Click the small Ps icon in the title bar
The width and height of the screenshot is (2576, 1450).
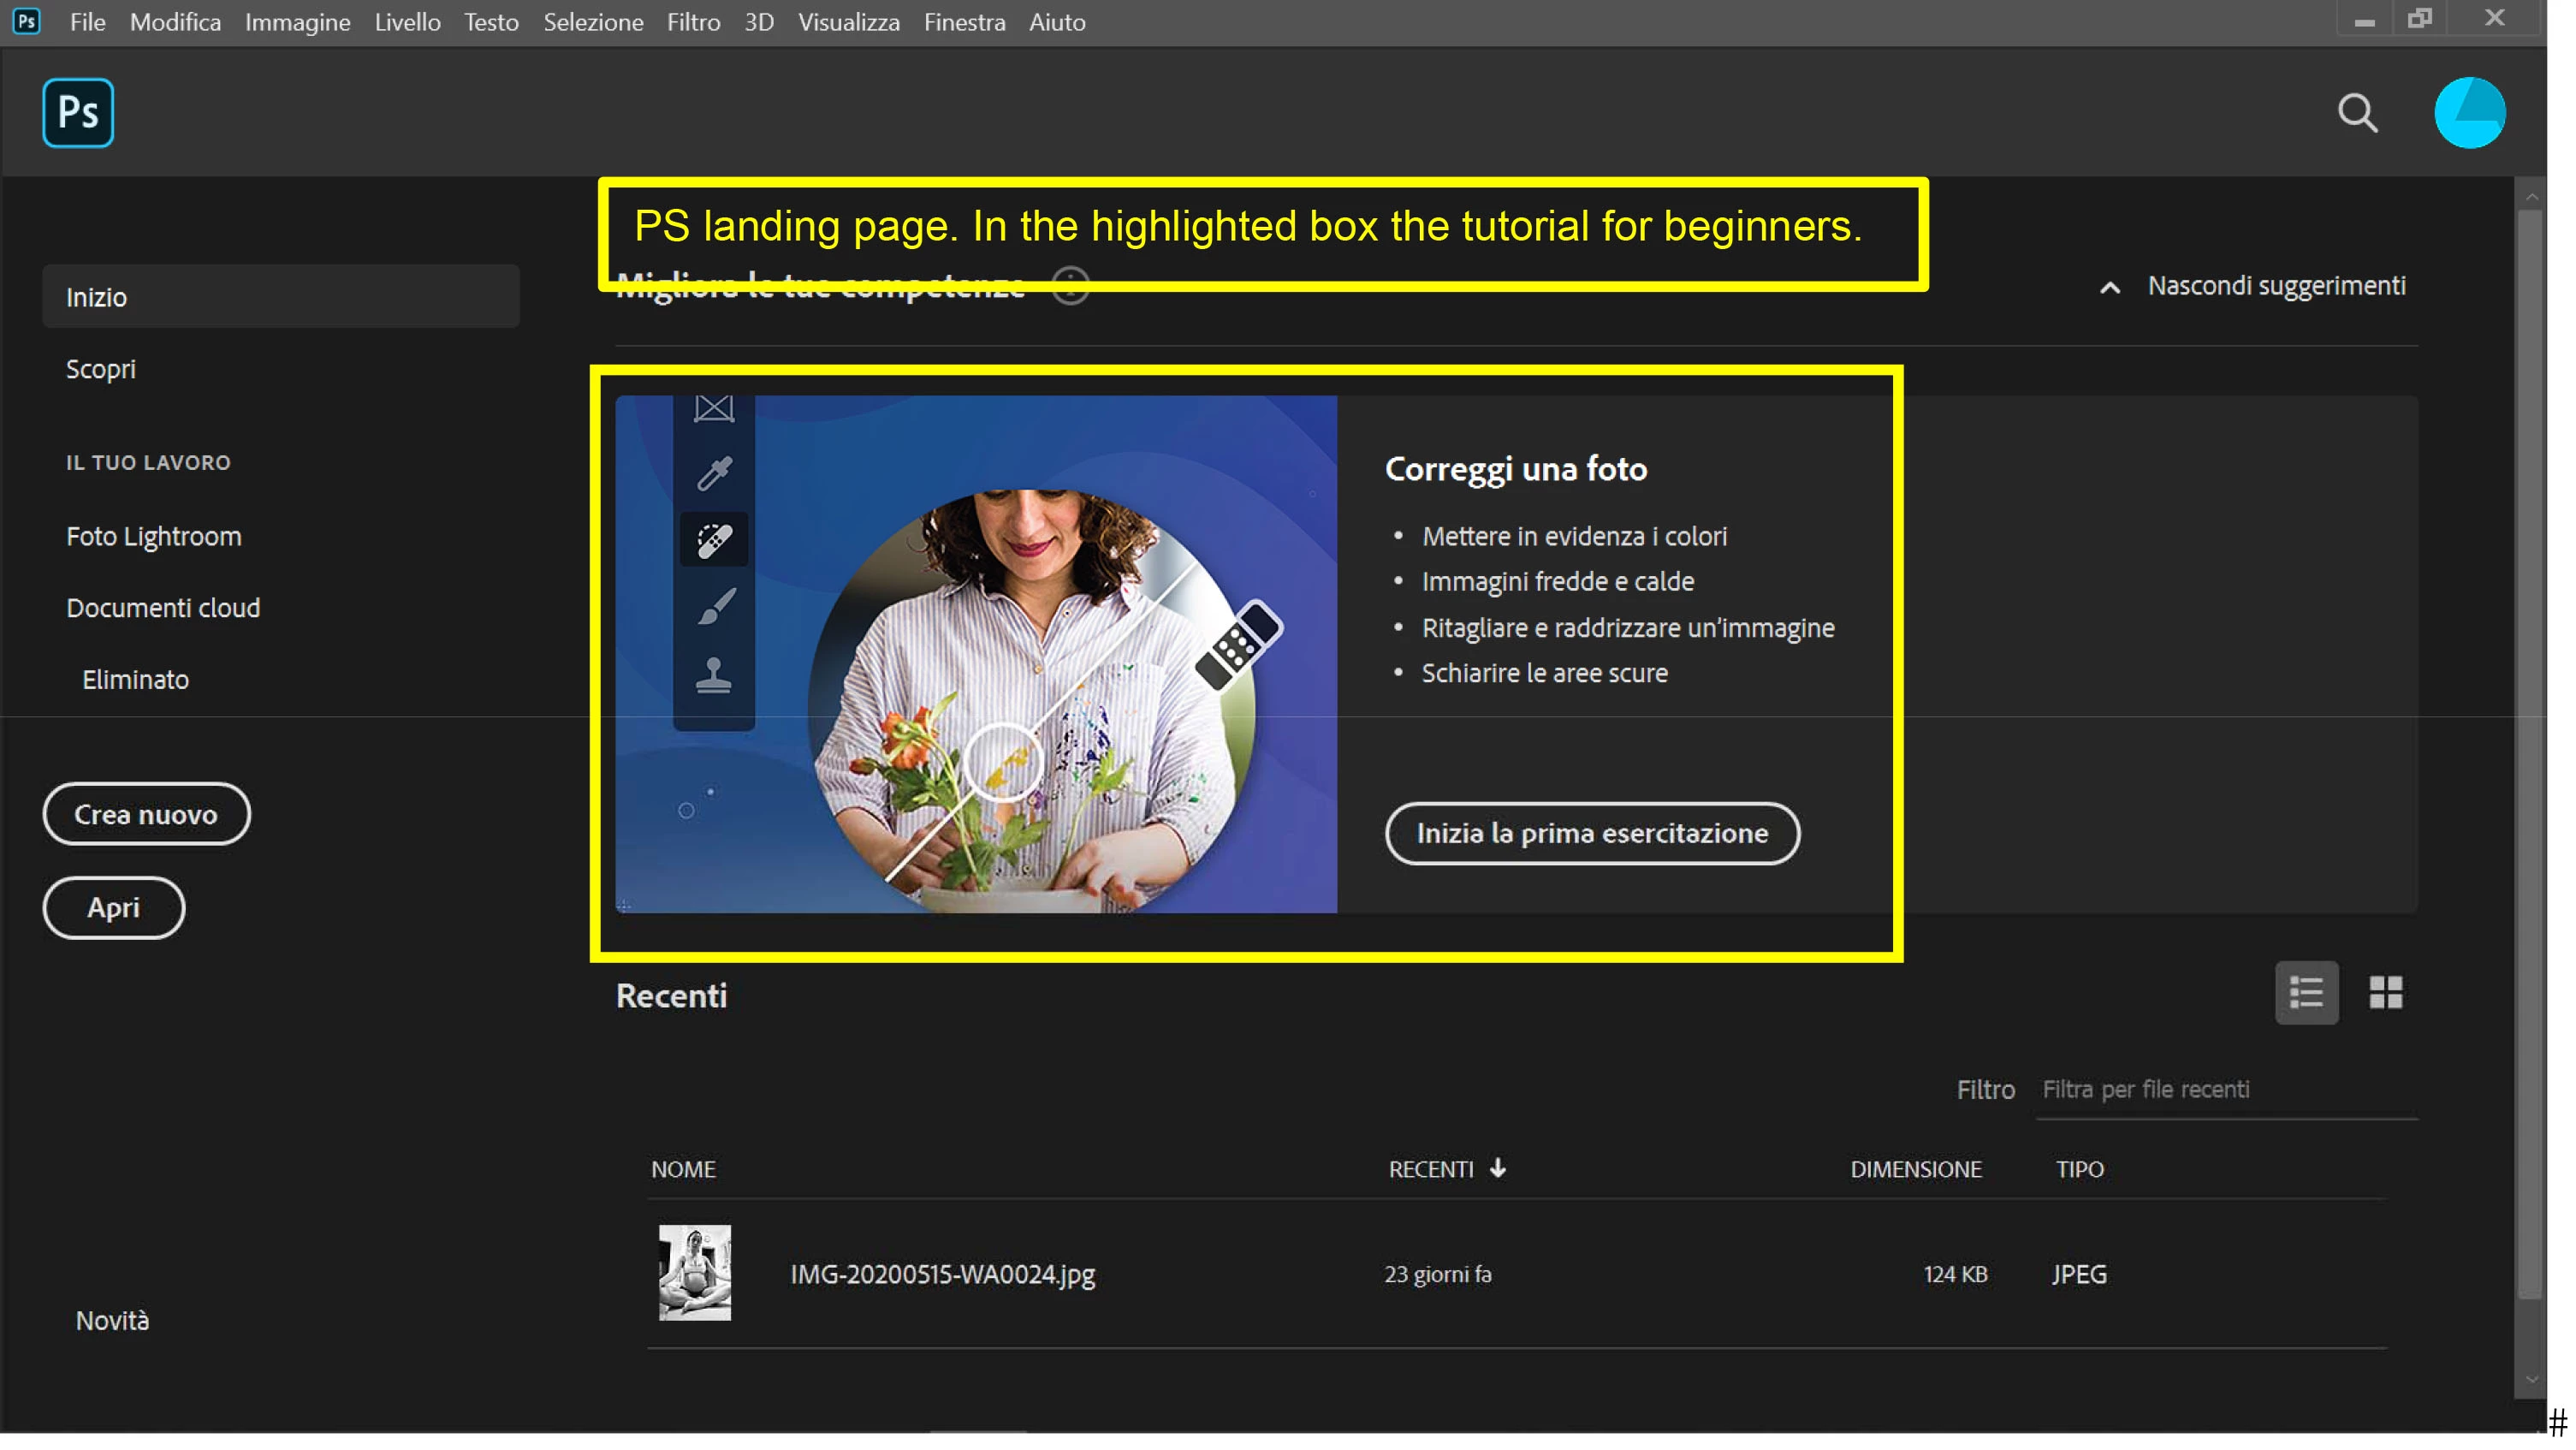coord(27,21)
